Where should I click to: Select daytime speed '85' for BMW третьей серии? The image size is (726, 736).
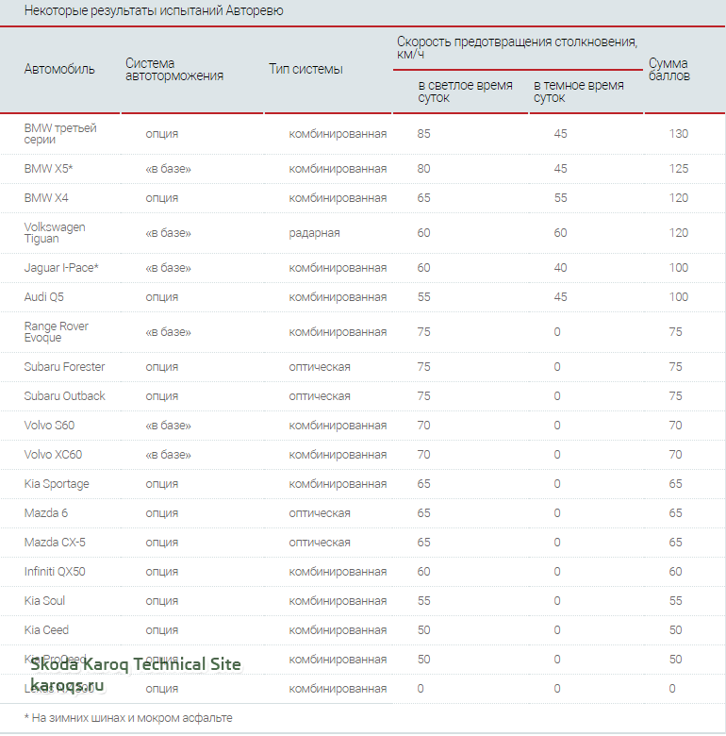coord(423,134)
